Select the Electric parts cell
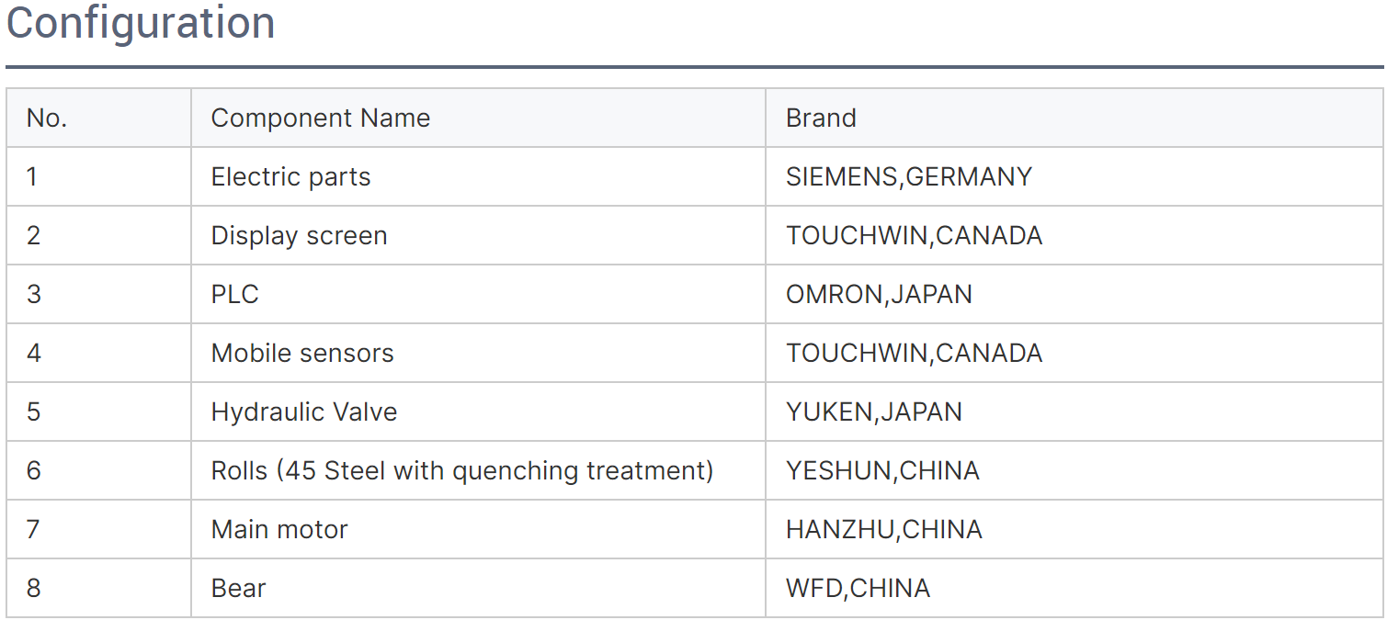This screenshot has height=620, width=1387. [290, 177]
